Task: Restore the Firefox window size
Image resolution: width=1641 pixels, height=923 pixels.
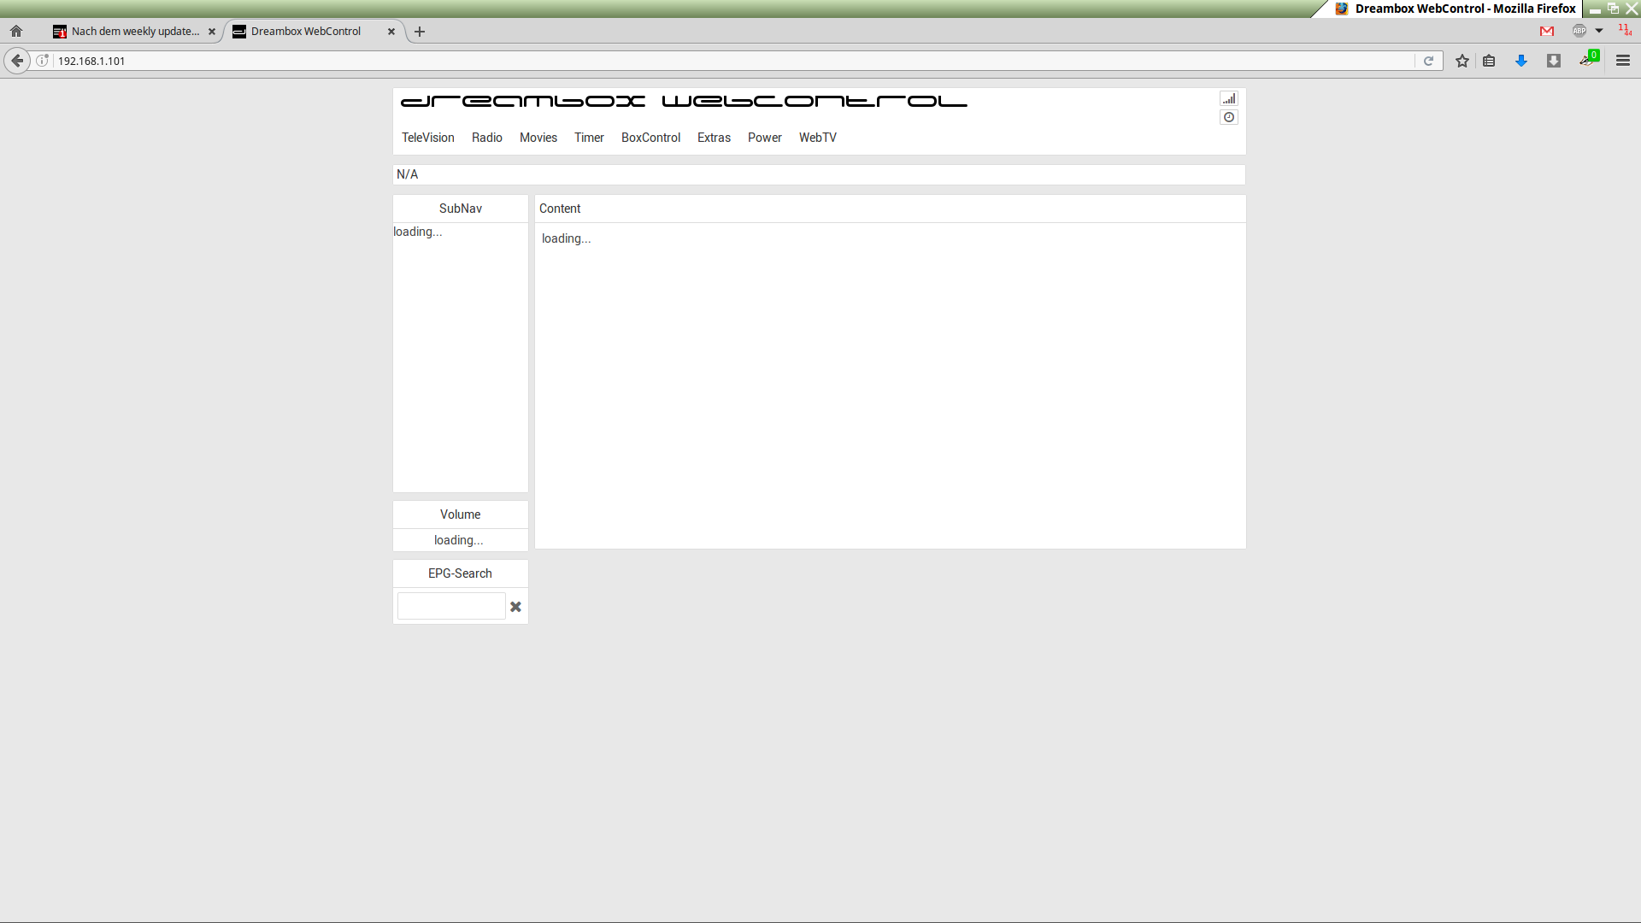Action: click(1613, 9)
